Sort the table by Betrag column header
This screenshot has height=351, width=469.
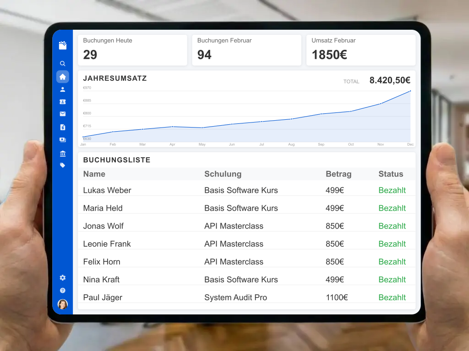click(x=338, y=174)
